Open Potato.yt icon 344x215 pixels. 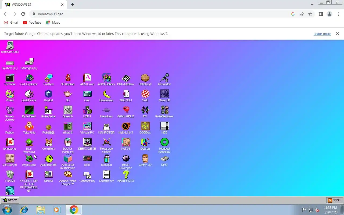coord(145,80)
